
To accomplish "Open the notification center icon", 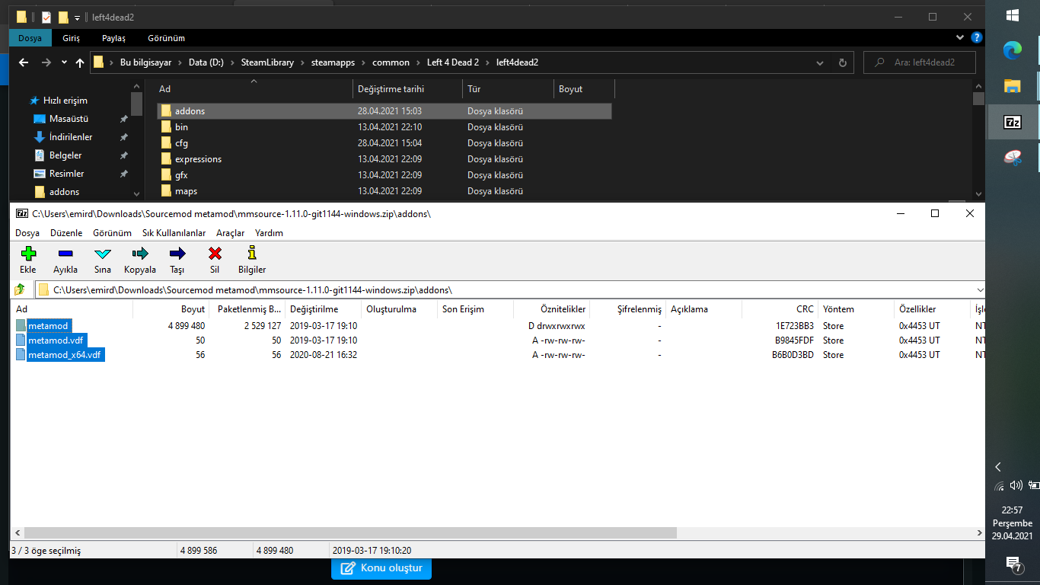I will (x=1013, y=564).
